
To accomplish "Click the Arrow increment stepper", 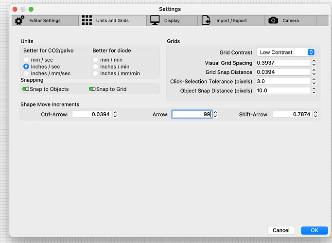I will [215, 114].
